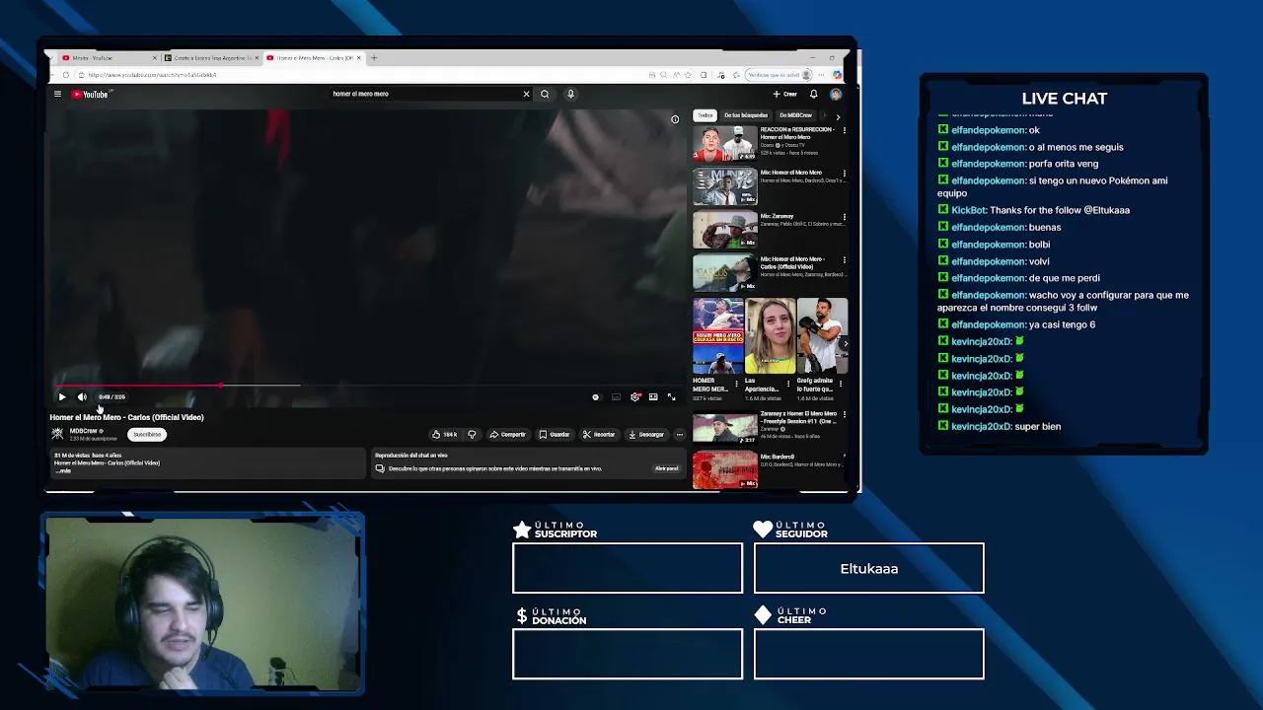Click the Crear button
This screenshot has height=710, width=1263.
pyautogui.click(x=785, y=94)
